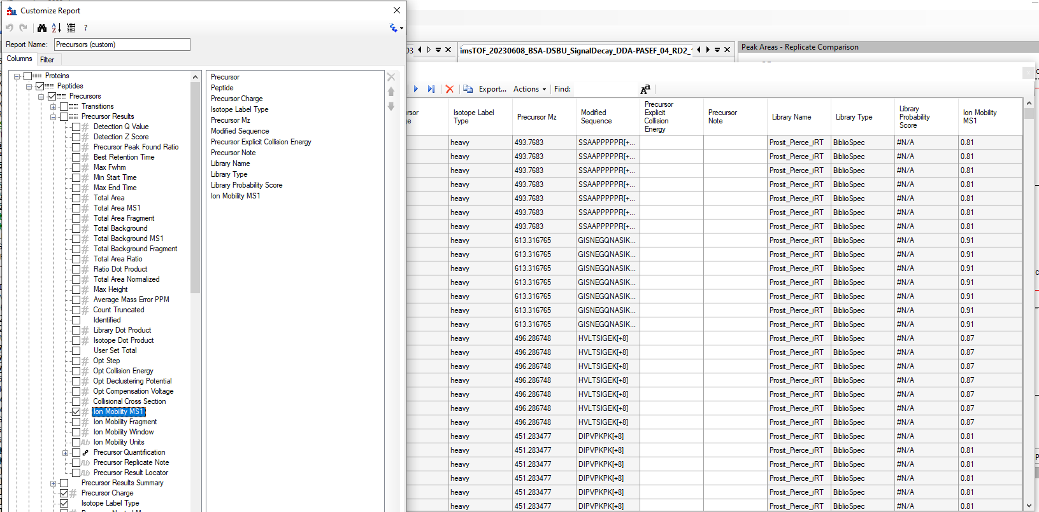Toggle the match case Aa icon
The height and width of the screenshot is (512, 1039).
pos(645,89)
